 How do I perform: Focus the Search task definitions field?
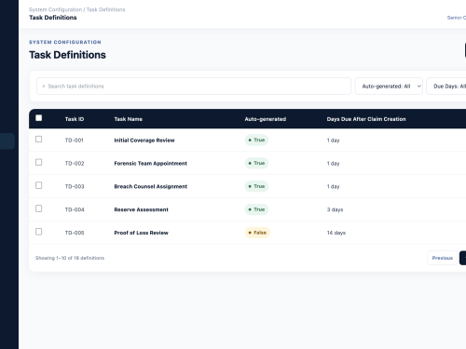(194, 86)
